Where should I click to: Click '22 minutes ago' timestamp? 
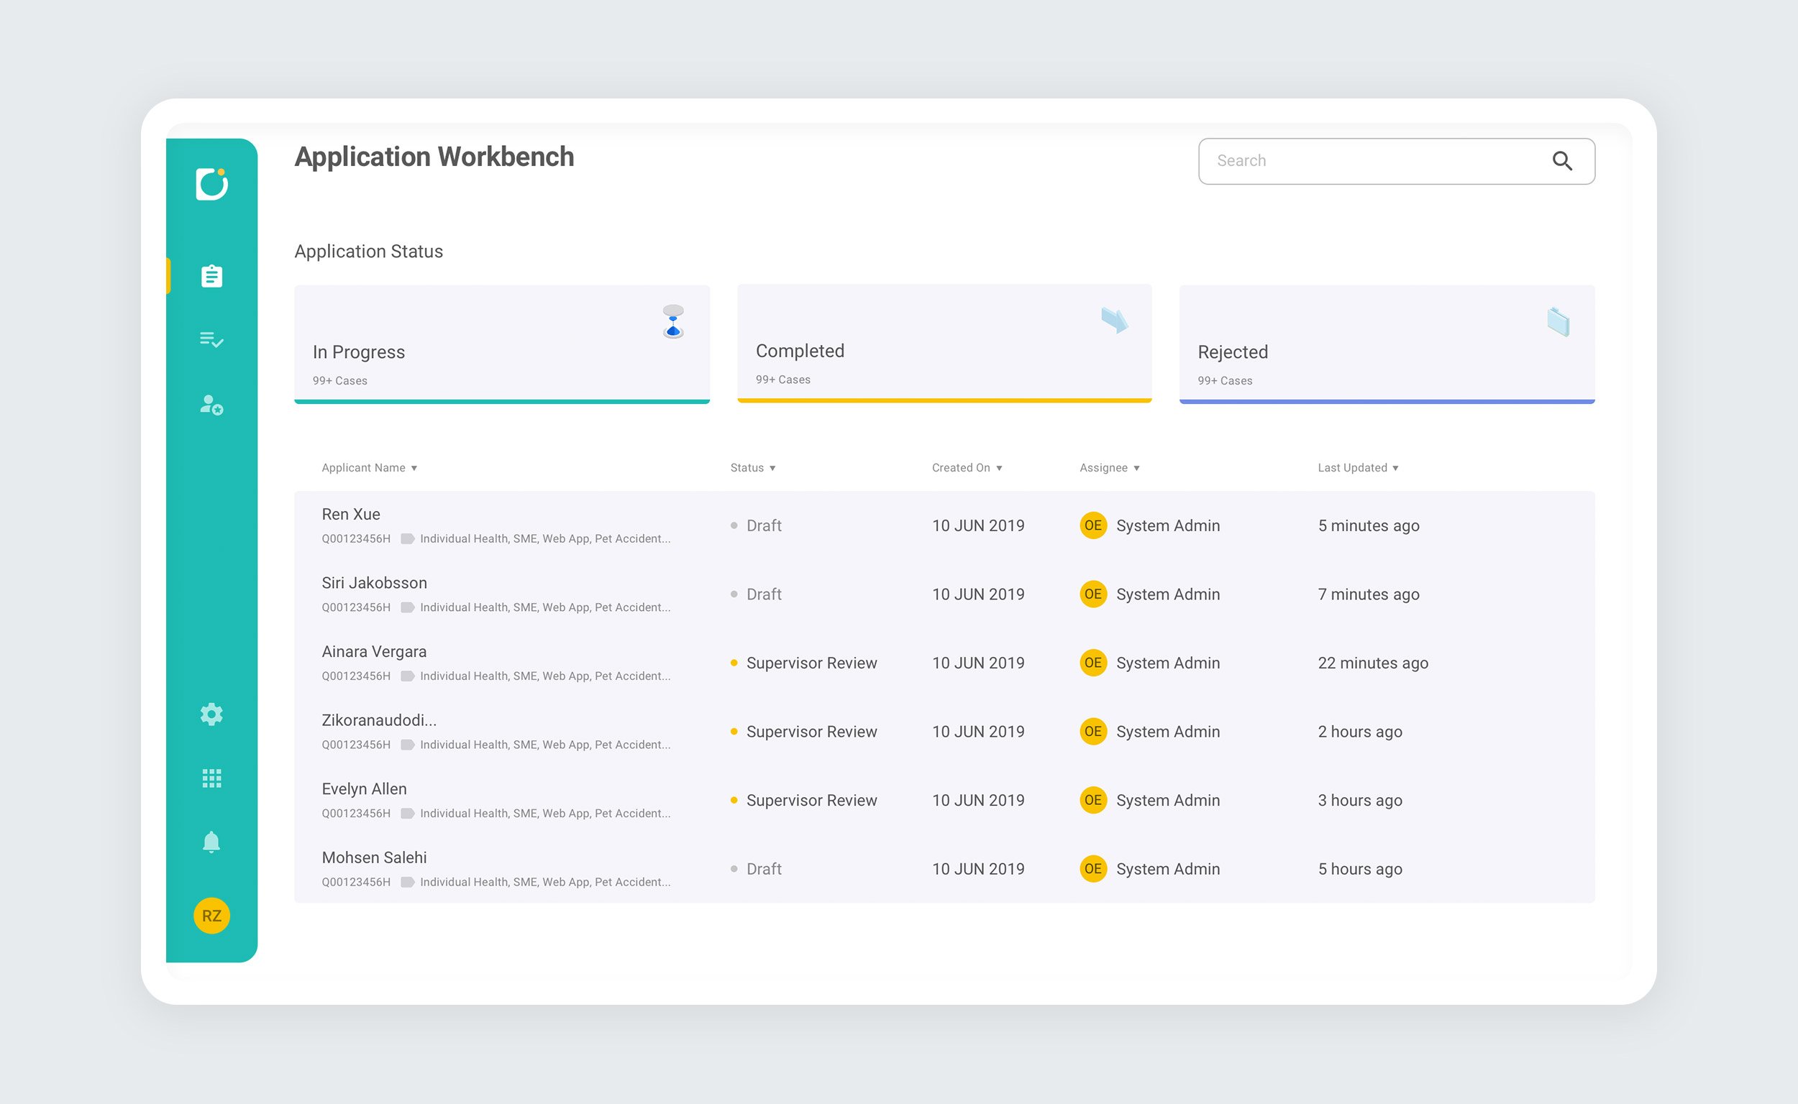point(1373,662)
